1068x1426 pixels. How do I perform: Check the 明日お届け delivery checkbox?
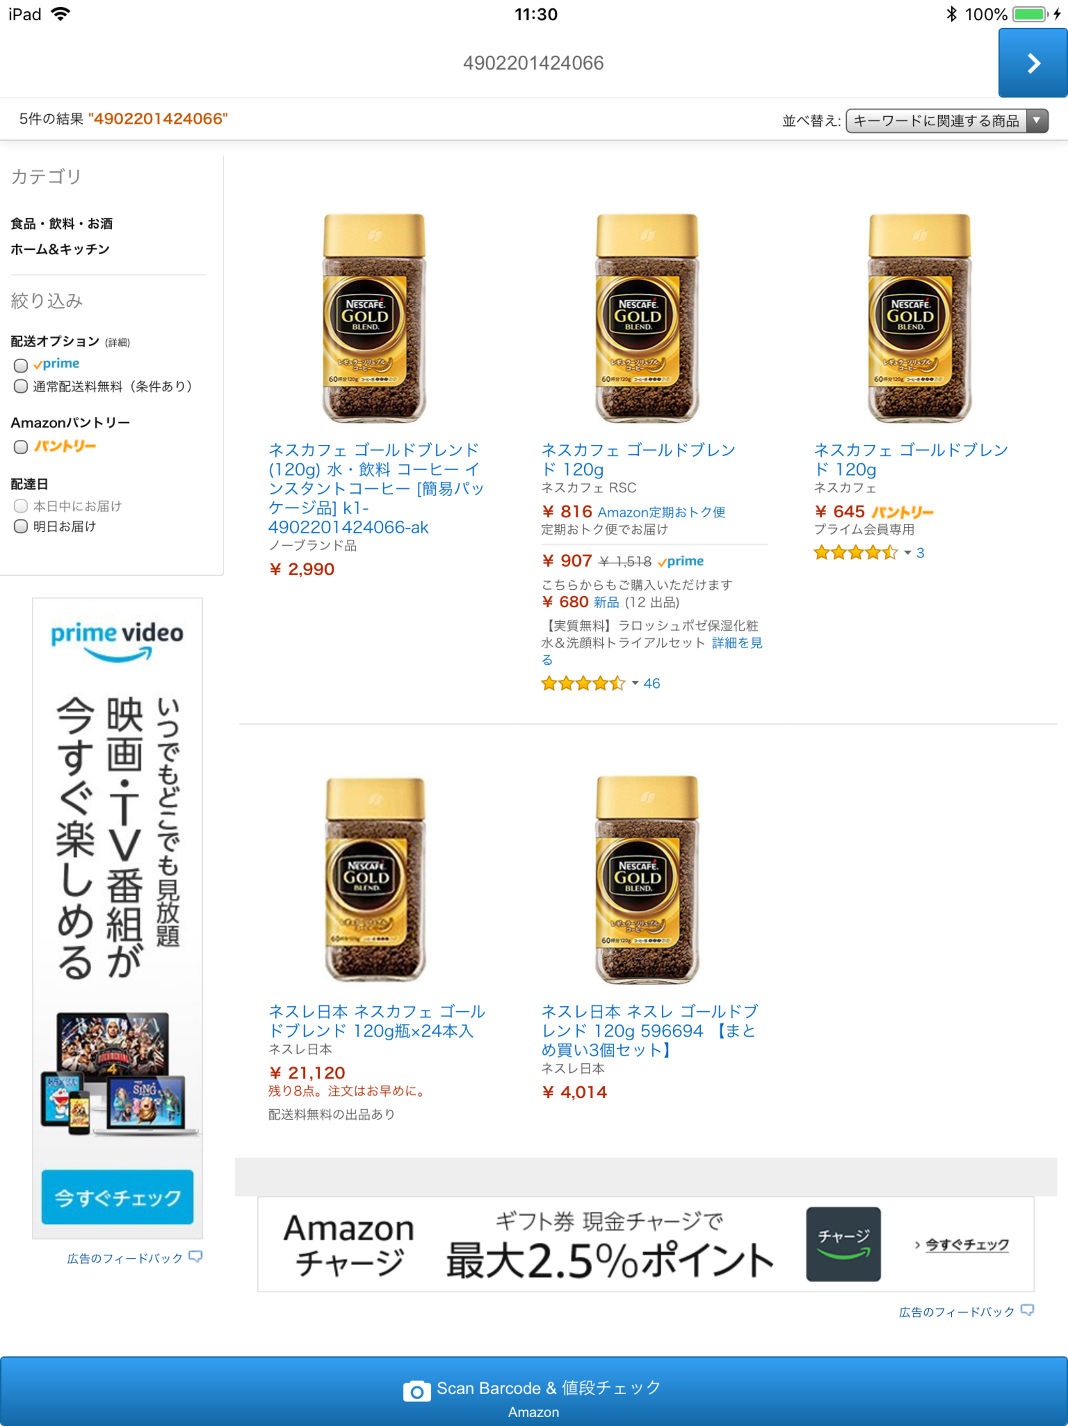pyautogui.click(x=21, y=526)
